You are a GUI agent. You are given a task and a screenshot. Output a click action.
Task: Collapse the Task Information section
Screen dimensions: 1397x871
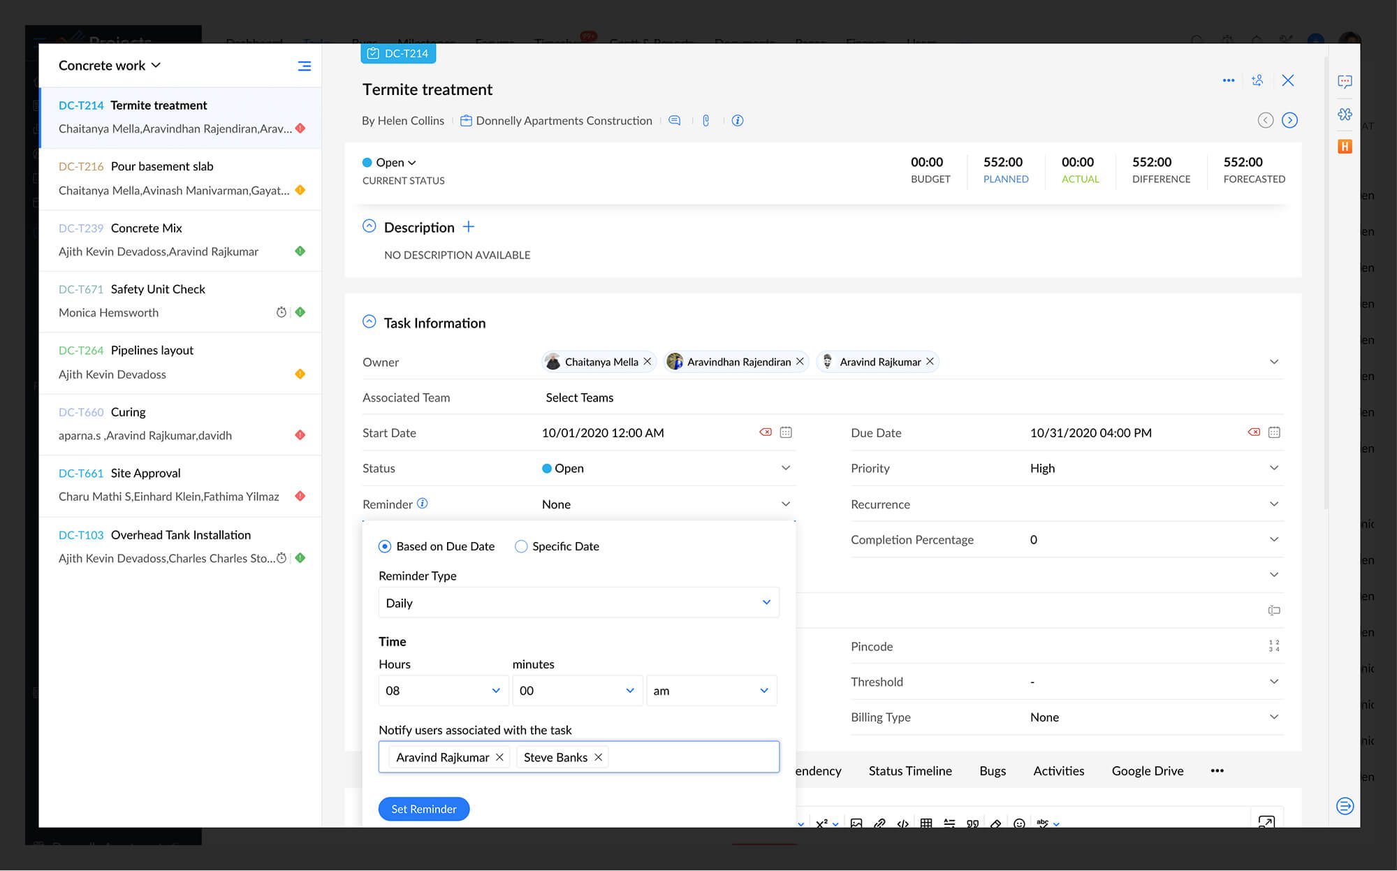(x=370, y=322)
